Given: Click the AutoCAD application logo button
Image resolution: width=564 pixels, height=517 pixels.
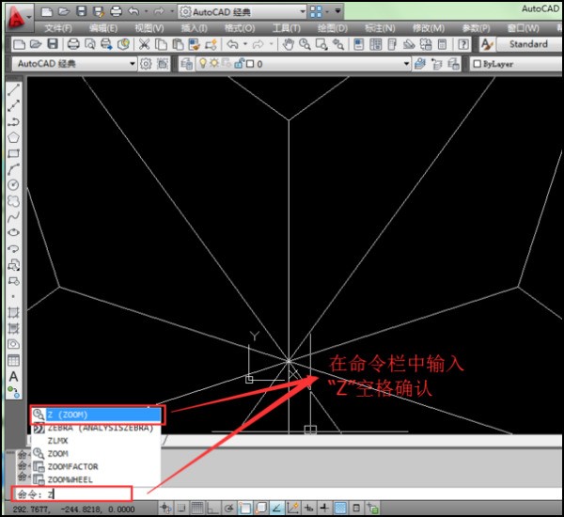Looking at the screenshot, I should coord(14,12).
